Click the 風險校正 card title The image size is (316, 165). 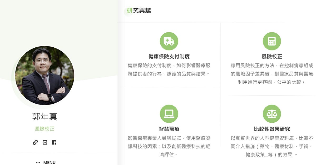coord(272,56)
